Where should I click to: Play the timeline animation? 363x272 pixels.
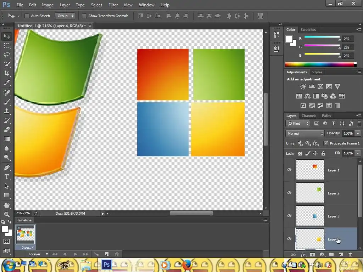(x=76, y=254)
